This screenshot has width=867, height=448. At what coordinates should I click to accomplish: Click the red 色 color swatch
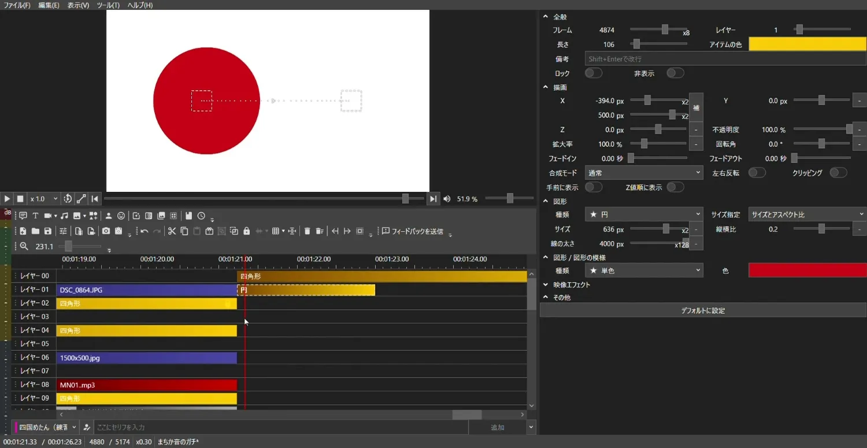coord(807,271)
